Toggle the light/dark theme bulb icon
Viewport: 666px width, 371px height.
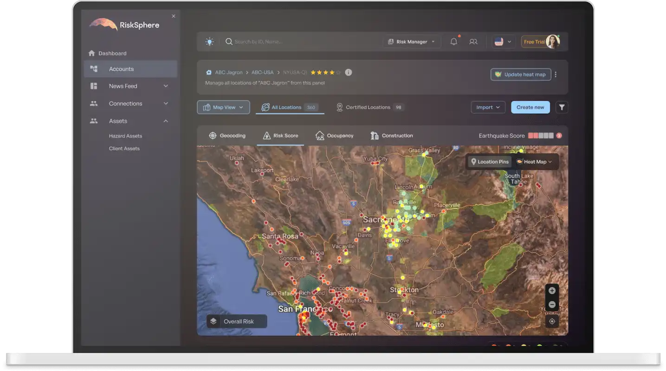210,42
